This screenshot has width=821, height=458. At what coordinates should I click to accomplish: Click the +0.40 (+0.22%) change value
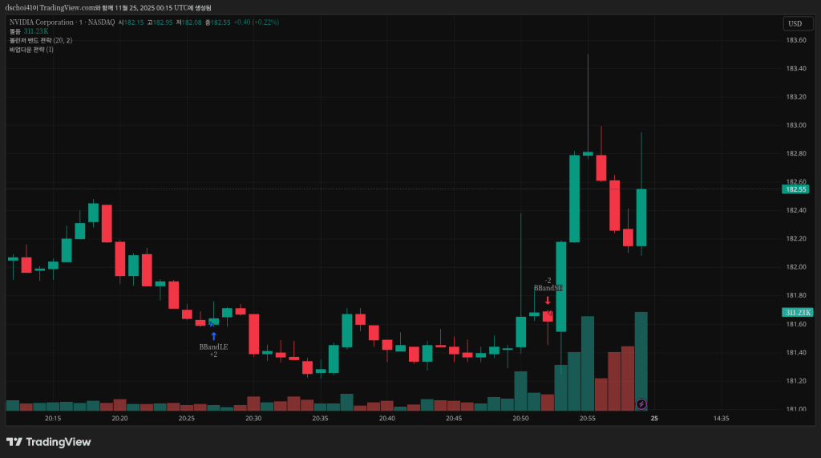pyautogui.click(x=257, y=22)
